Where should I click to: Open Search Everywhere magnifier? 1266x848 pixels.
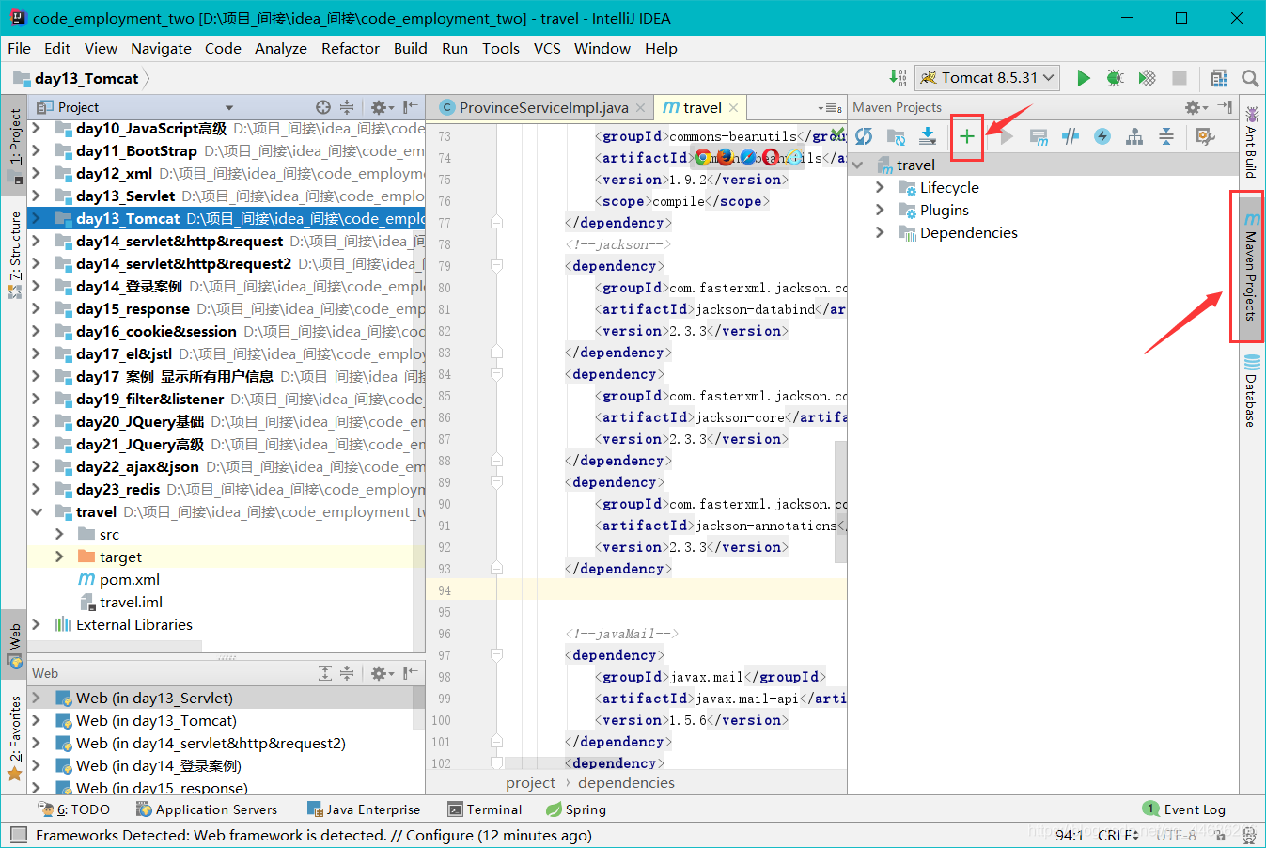coord(1250,78)
